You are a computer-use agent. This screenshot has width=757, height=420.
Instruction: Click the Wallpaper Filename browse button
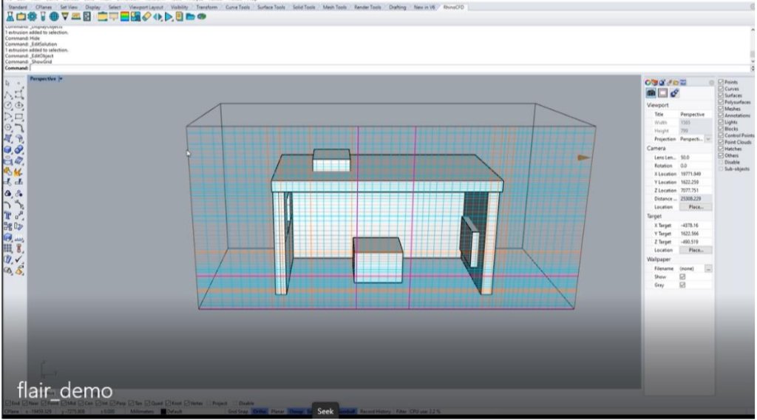click(708, 268)
